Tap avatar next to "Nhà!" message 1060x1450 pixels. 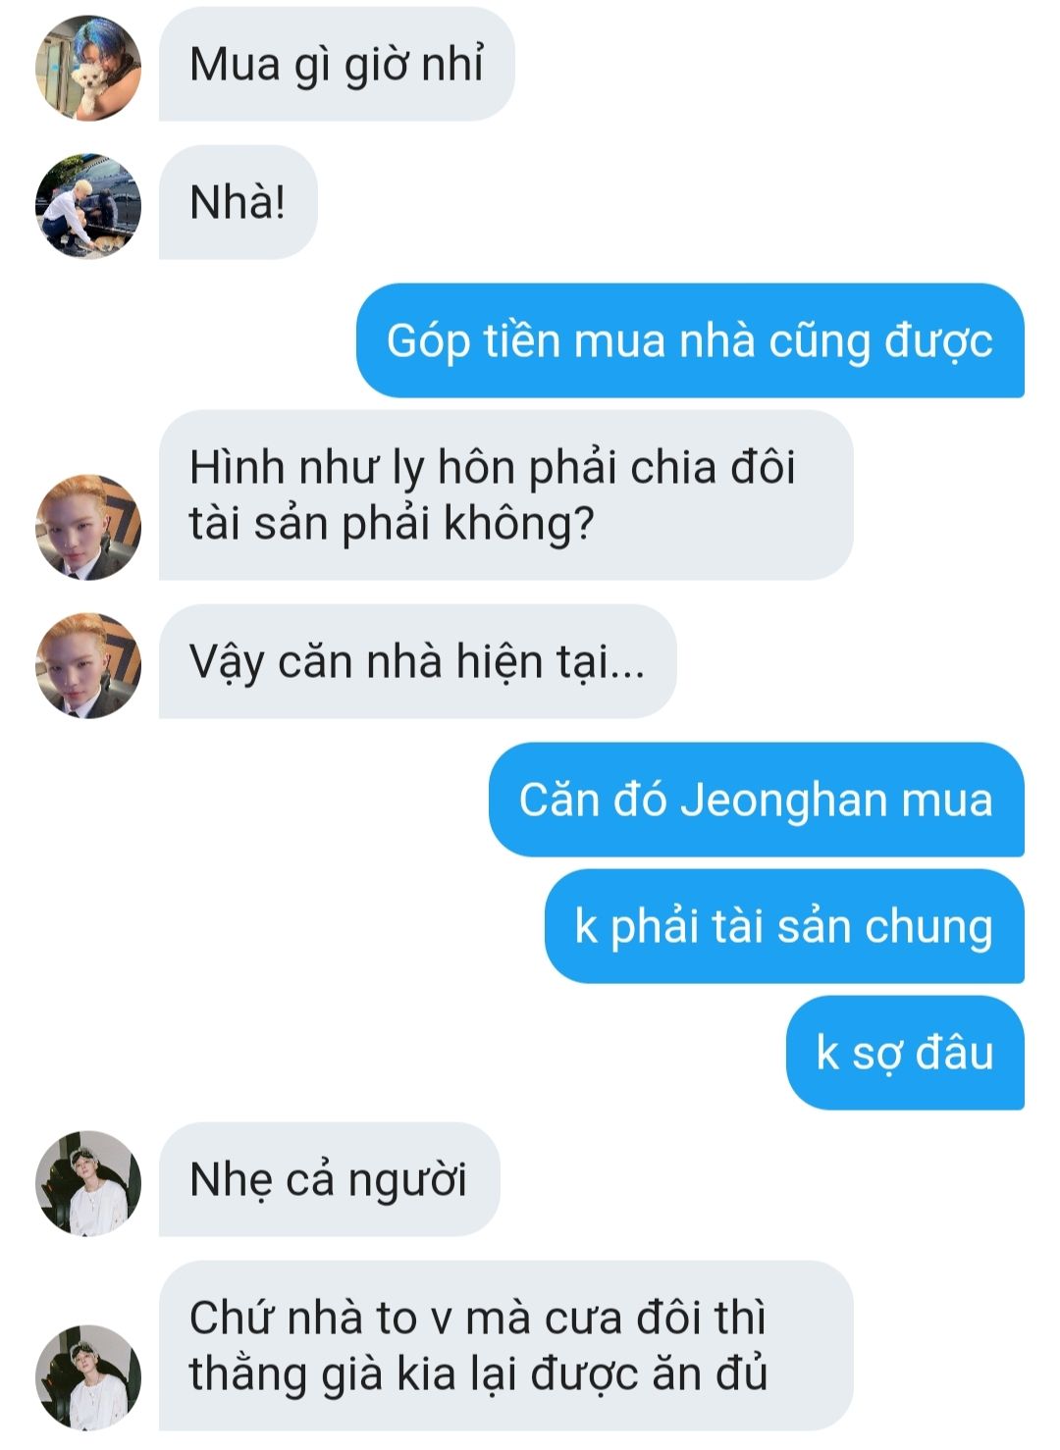[88, 206]
